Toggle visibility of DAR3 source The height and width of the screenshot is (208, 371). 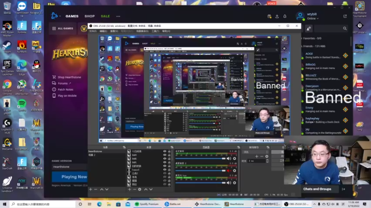165,155
